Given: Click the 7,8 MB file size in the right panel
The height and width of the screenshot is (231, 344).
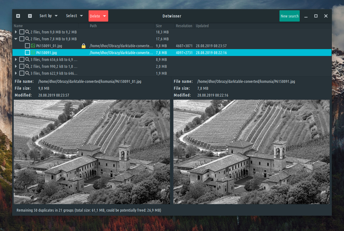Looking at the screenshot, I should click(203, 88).
